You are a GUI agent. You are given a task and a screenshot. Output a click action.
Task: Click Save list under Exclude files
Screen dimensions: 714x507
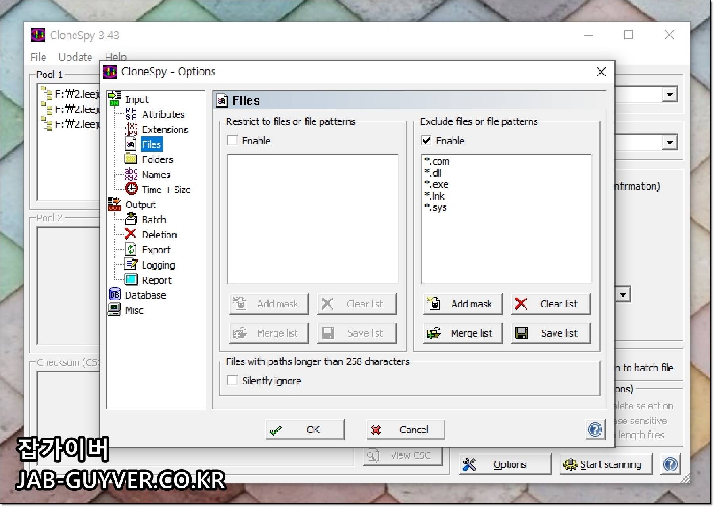(x=551, y=333)
